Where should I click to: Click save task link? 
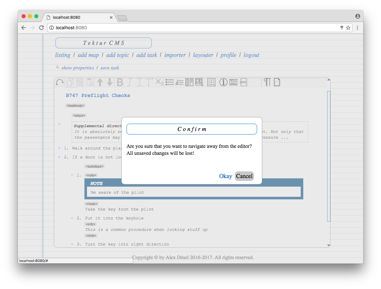tap(110, 68)
